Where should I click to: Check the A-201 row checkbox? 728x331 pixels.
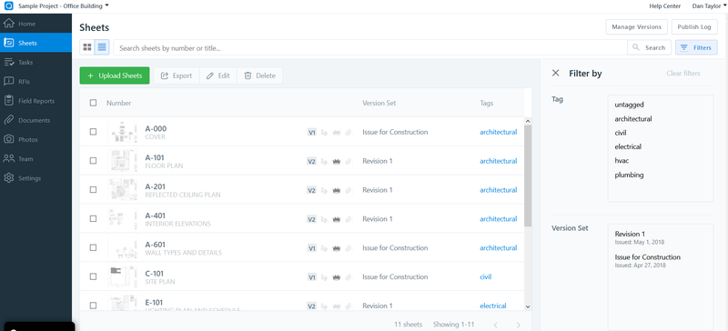[94, 190]
